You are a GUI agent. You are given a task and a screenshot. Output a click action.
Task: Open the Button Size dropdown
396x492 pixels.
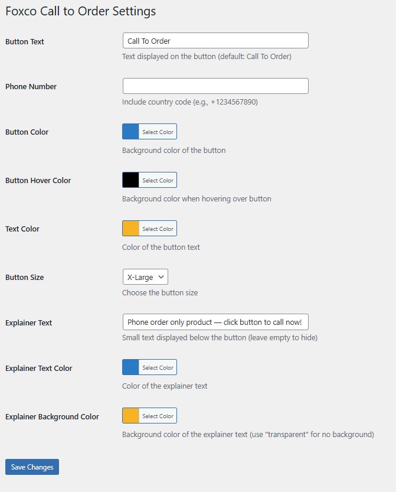click(145, 277)
